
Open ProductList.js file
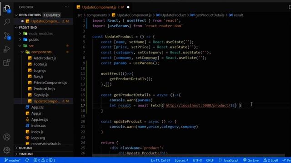(x=44, y=89)
